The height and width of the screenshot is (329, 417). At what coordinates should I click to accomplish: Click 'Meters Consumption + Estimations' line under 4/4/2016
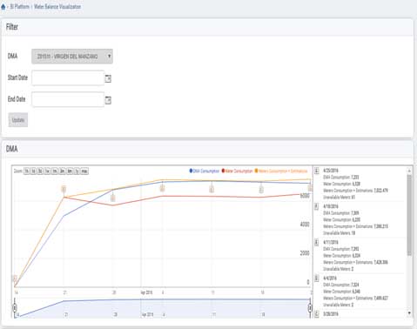click(355, 299)
